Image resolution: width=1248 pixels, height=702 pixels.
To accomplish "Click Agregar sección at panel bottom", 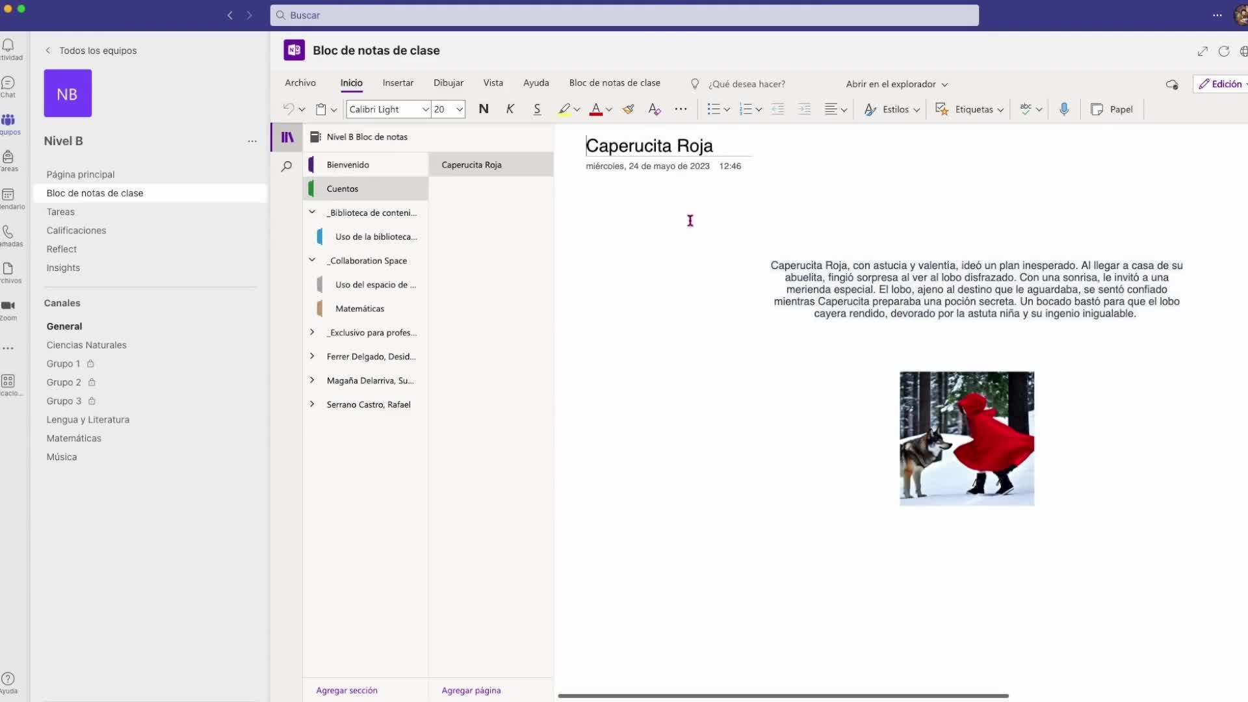I will click(x=346, y=690).
